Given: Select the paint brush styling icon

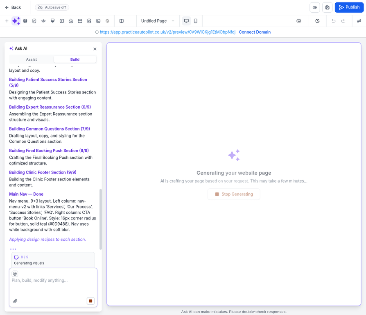Looking at the screenshot, I should pyautogui.click(x=52, y=21).
